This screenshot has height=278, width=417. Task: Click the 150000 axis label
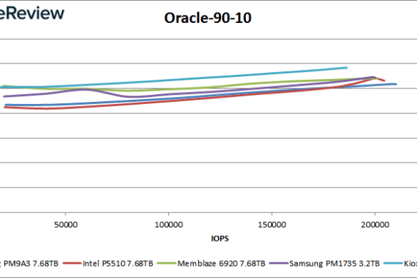pyautogui.click(x=272, y=225)
